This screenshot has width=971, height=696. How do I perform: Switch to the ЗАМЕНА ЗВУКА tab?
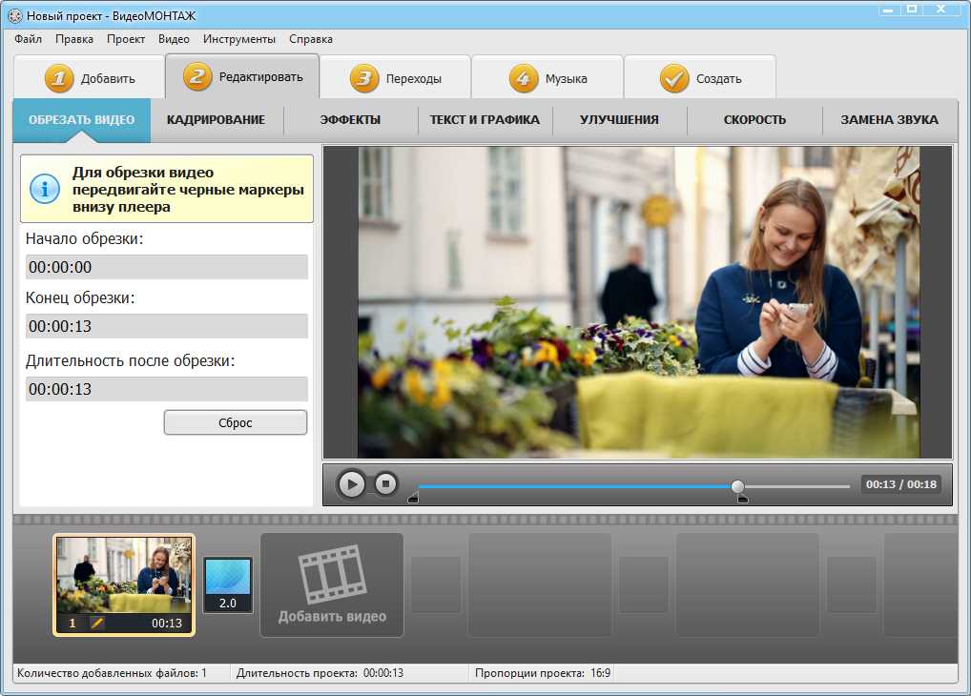(x=889, y=120)
